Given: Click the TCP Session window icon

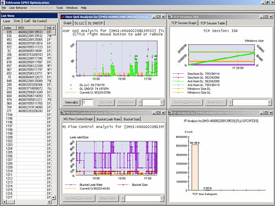Looking at the screenshot, I should click(x=170, y=17).
